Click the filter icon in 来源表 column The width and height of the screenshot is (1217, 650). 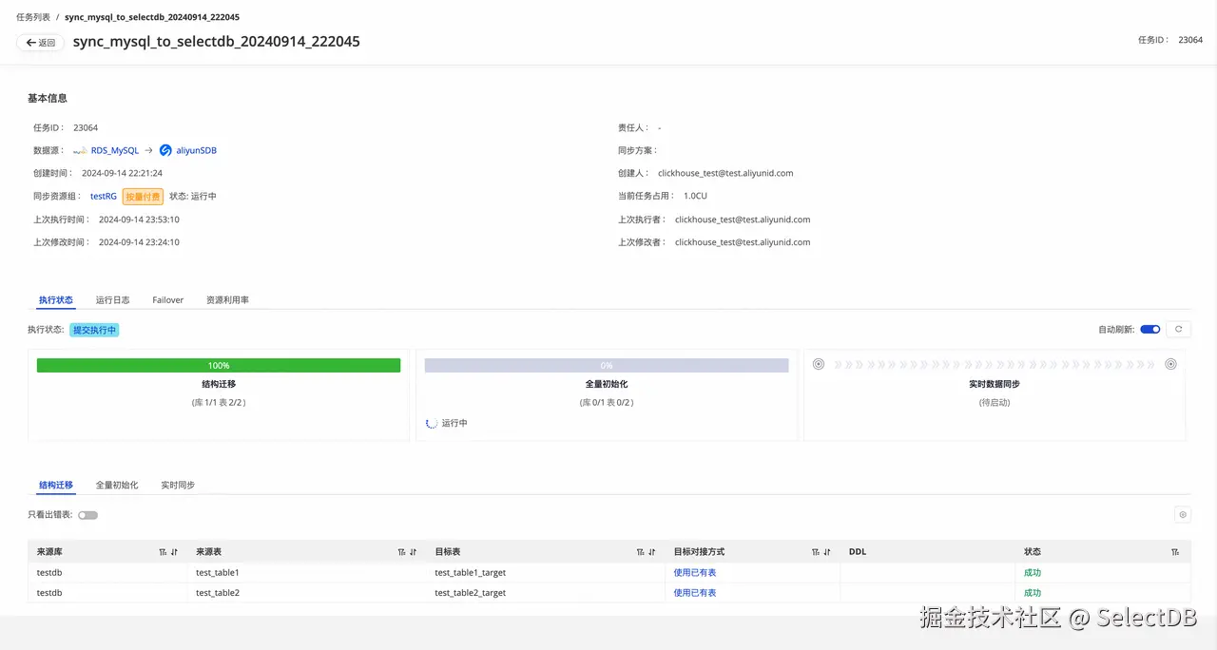click(x=401, y=552)
